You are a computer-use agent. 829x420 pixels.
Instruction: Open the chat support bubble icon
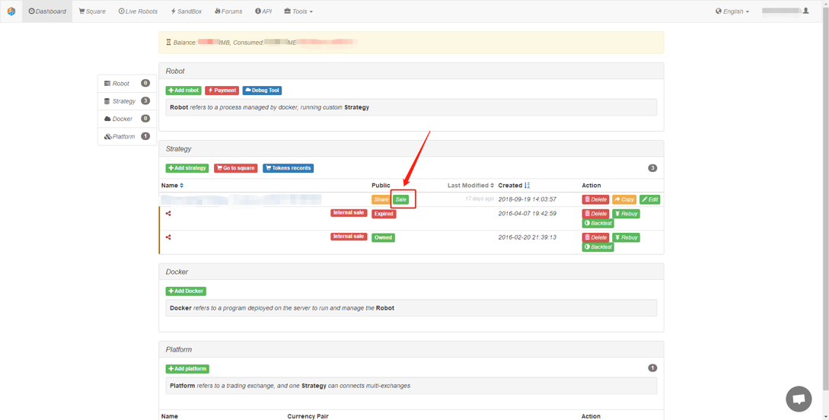point(799,399)
